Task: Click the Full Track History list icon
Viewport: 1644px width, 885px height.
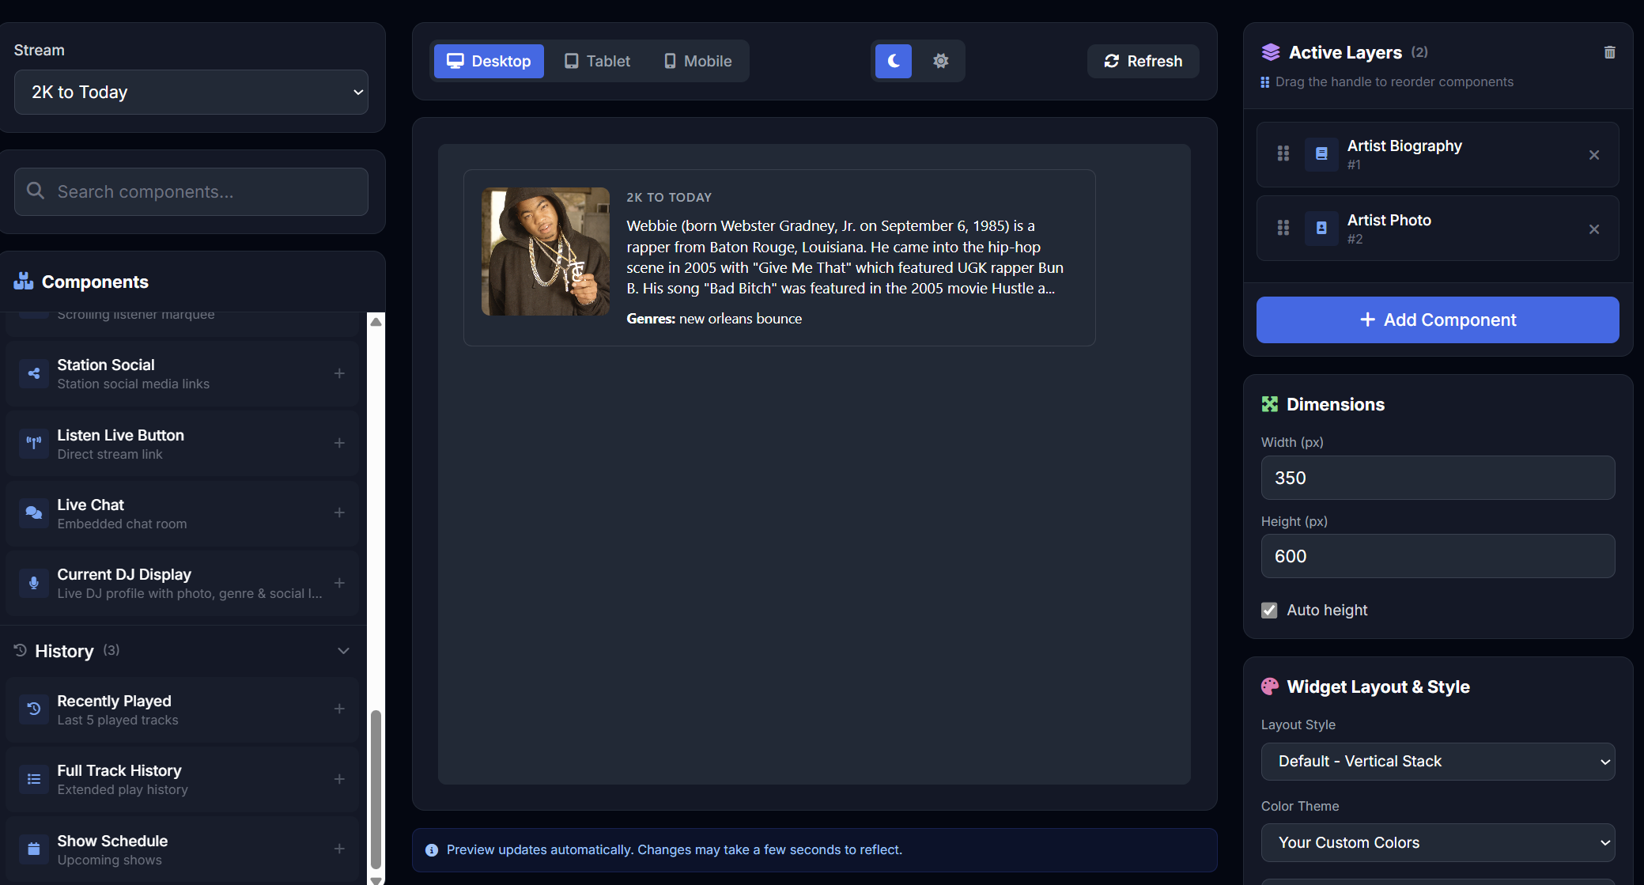Action: point(33,779)
